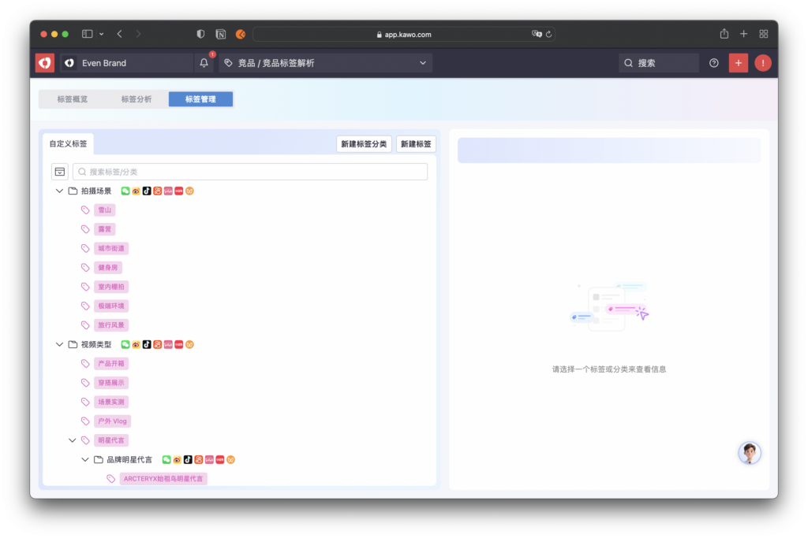808x538 pixels.
Task: Open the chat assistant avatar
Action: click(749, 453)
